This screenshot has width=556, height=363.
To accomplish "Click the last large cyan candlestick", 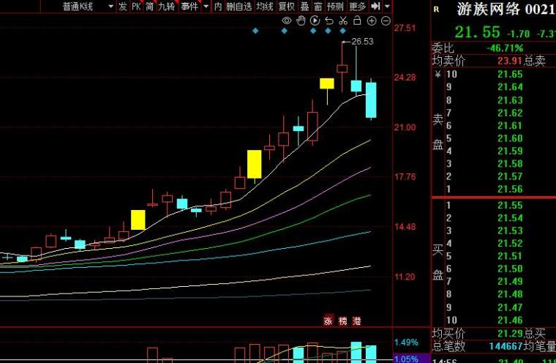I will pos(371,100).
